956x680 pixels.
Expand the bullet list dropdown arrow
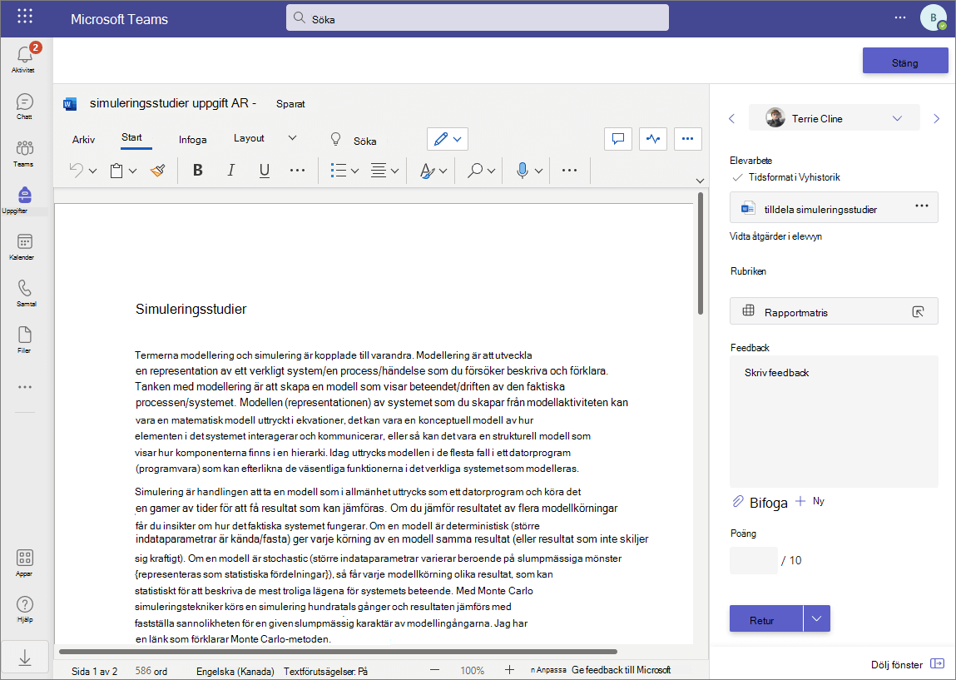coord(354,171)
